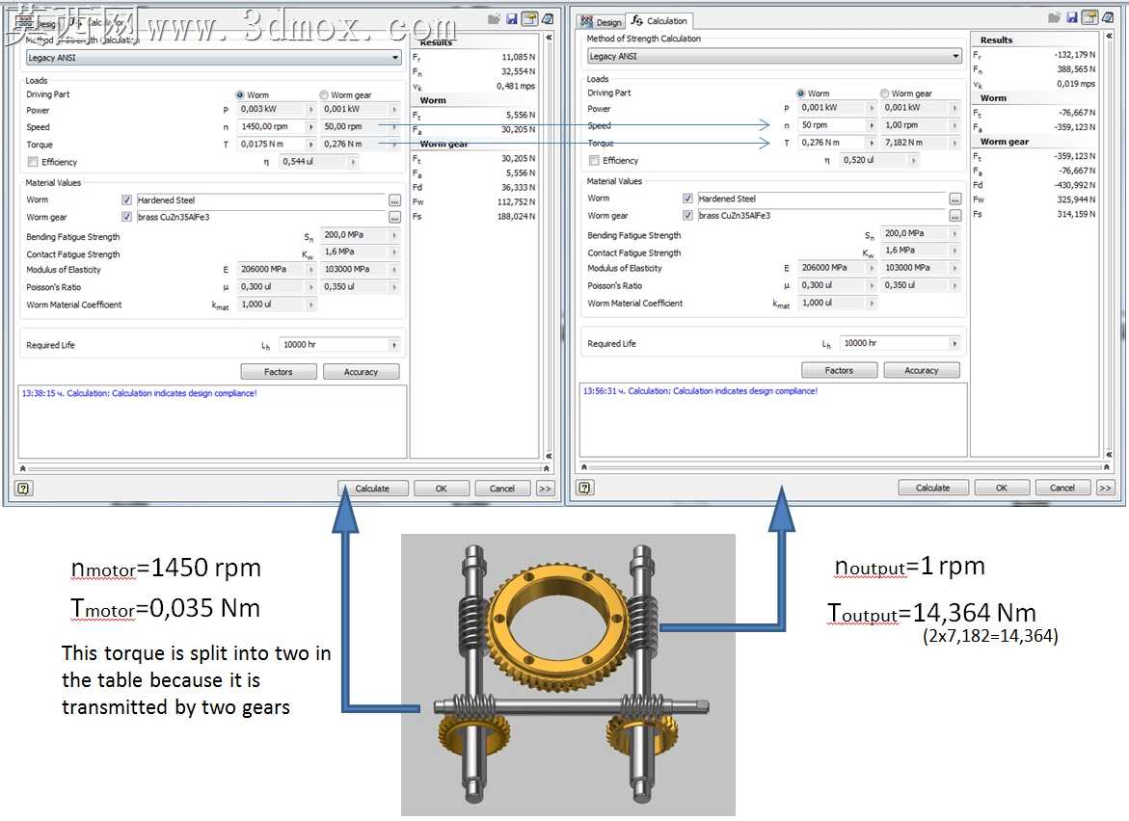Click calculation message text in left dialog
Viewport: 1129px width, 821px height.
point(139,393)
